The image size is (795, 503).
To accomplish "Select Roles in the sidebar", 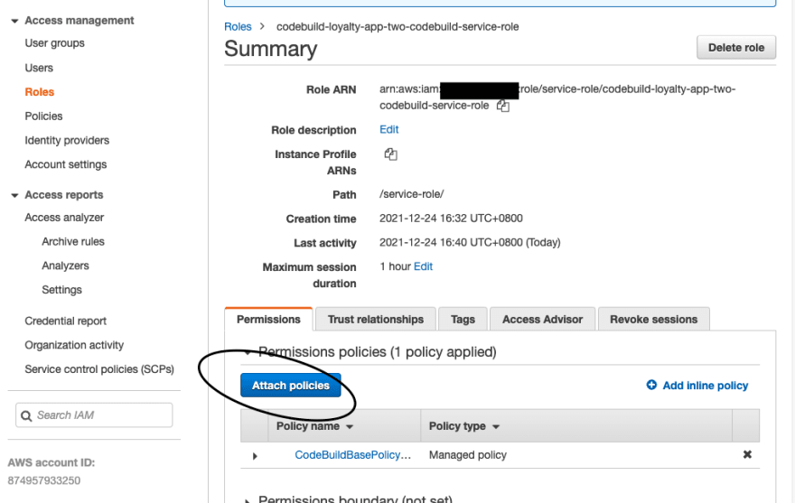I will (x=40, y=92).
